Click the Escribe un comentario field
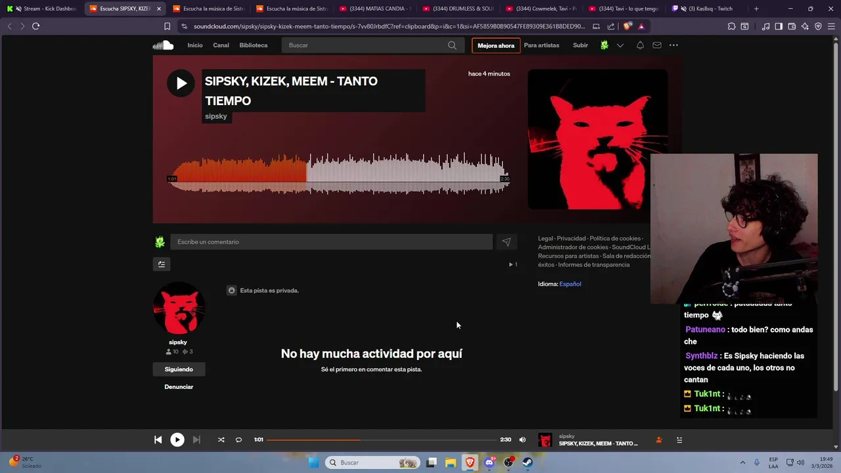 coord(331,242)
